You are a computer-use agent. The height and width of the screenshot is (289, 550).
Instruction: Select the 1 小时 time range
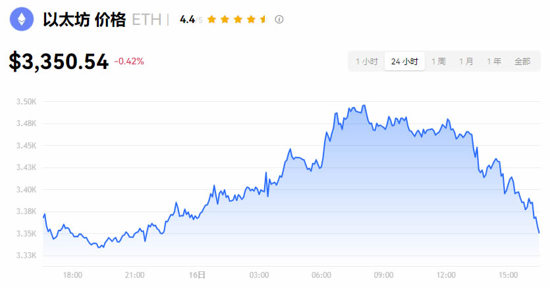pyautogui.click(x=366, y=62)
